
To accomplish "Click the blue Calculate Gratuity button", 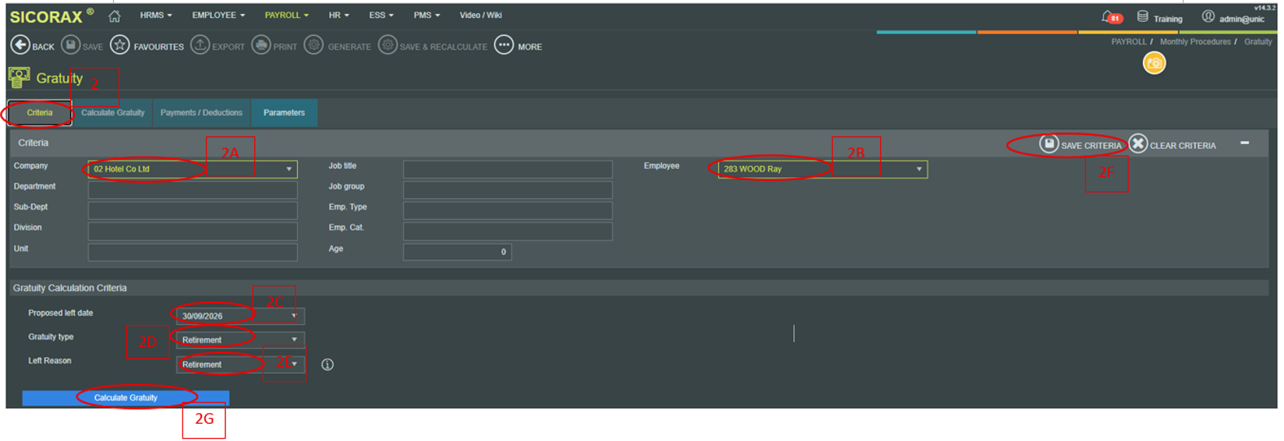I will 126,398.
